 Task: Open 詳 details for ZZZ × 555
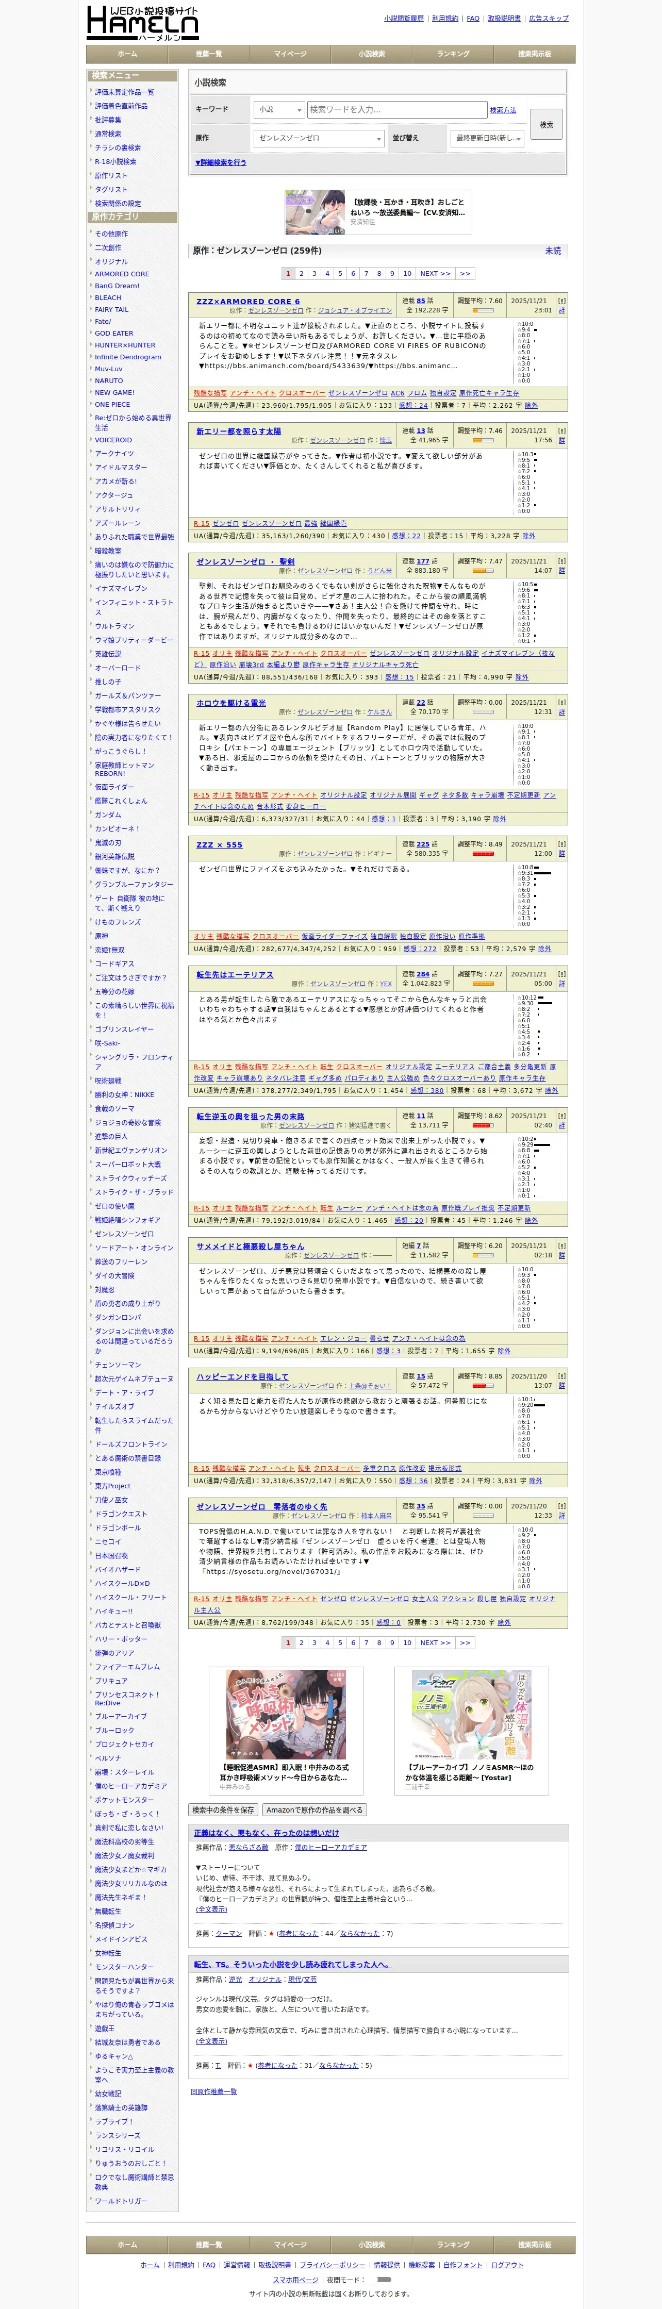click(x=561, y=853)
